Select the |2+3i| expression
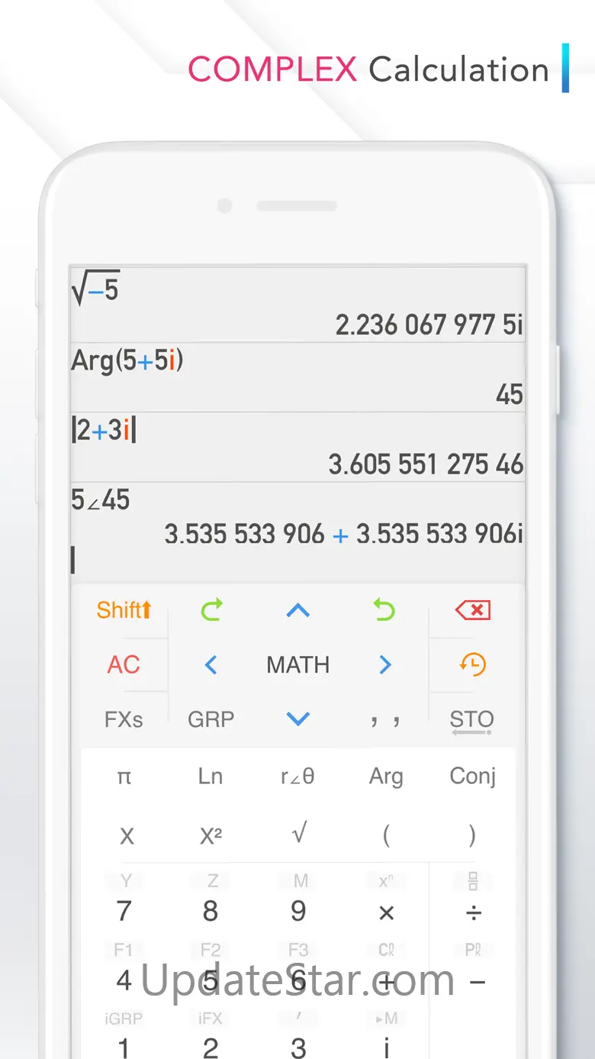This screenshot has width=595, height=1059. click(x=104, y=431)
